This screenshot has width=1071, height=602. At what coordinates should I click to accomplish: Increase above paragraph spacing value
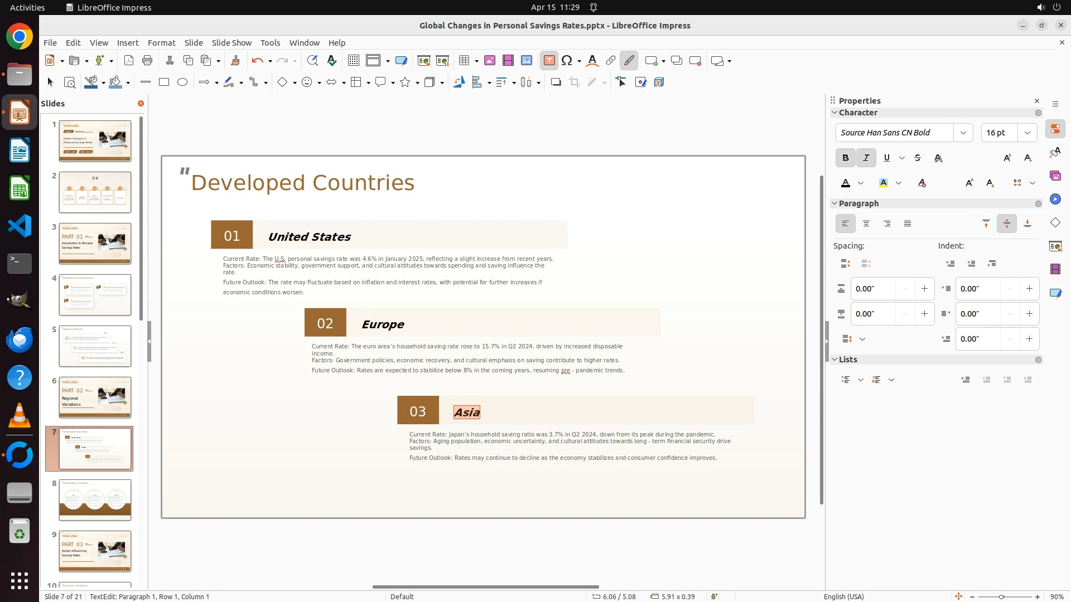click(924, 289)
